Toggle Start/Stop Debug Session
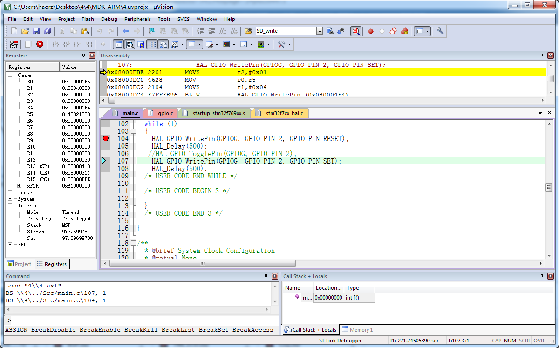The width and height of the screenshot is (559, 348). tap(356, 31)
